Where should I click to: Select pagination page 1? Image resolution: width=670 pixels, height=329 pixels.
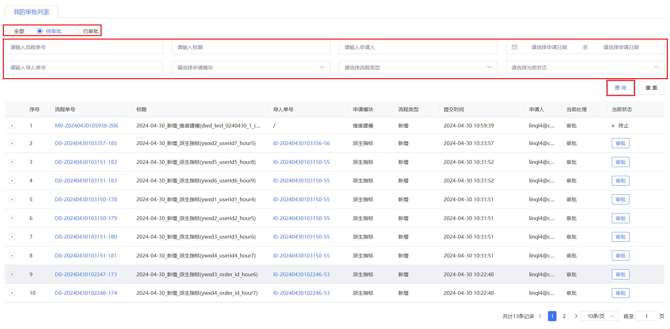click(552, 316)
